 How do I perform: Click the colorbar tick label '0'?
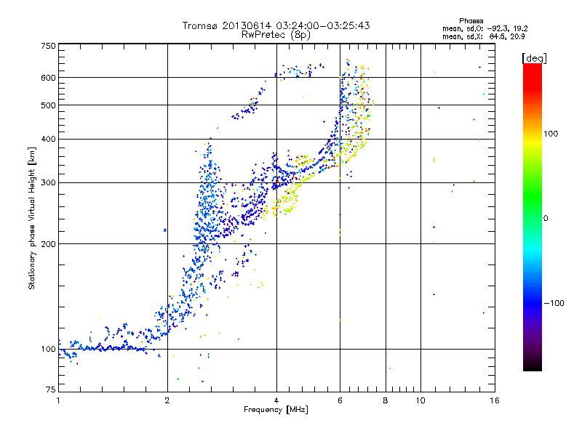pyautogui.click(x=546, y=218)
